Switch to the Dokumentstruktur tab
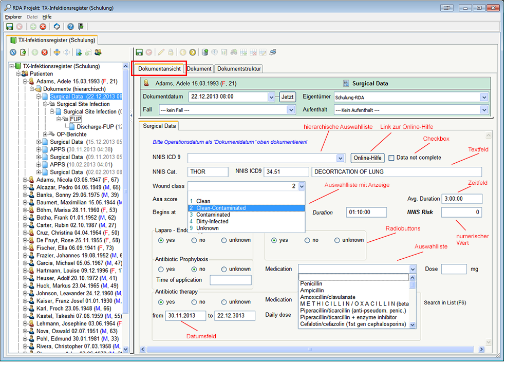This screenshot has width=506, height=365. point(239,69)
